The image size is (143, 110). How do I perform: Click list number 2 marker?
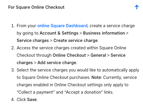click(x=13, y=48)
